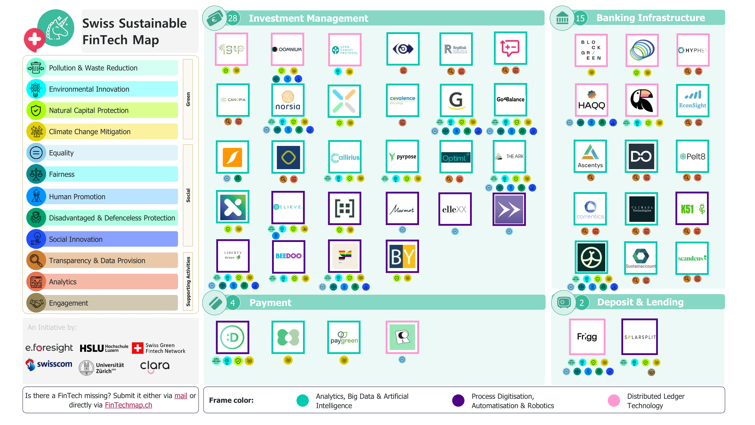Select the Fairness scales icon
755x425 pixels.
(36, 174)
